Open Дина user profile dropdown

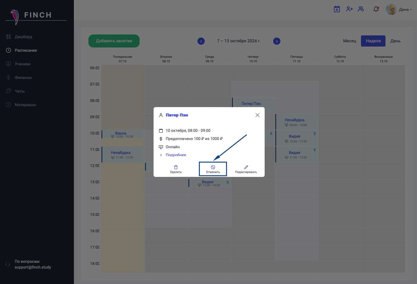tap(399, 9)
